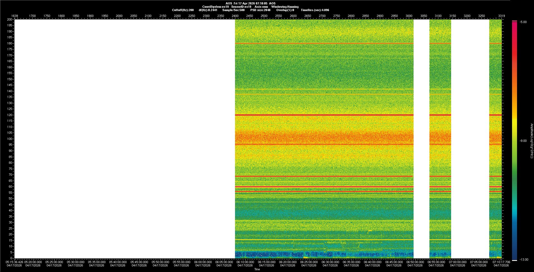Click the 3000 tick on the top axis

[x=409, y=16]
